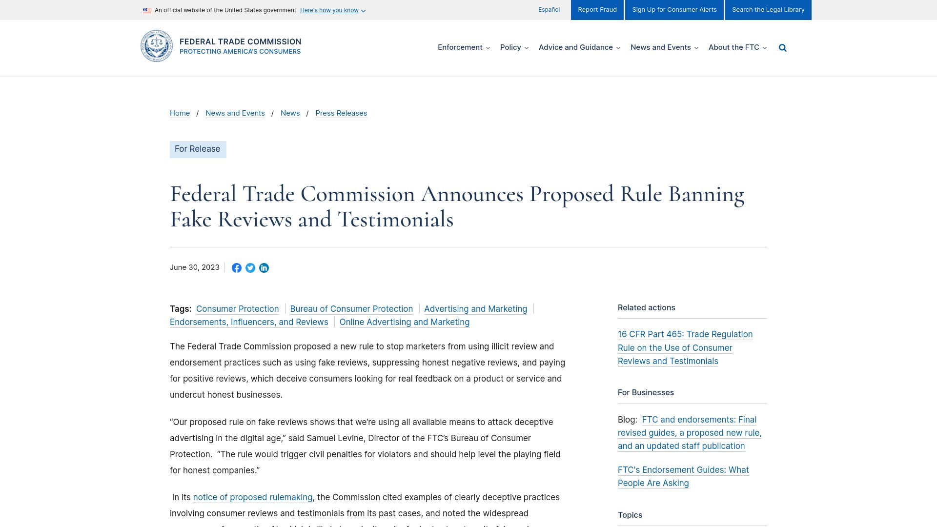This screenshot has height=527, width=937.
Task: Click the US flag icon in the banner
Action: (147, 10)
